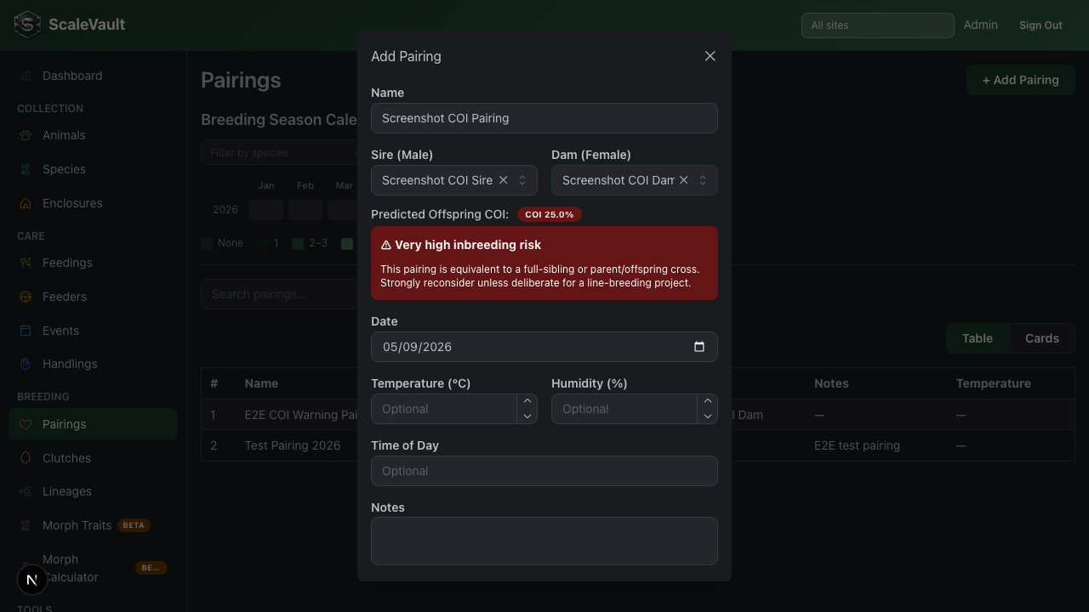Click the Morph Traits DNA icon
Viewport: 1089px width, 612px height.
point(26,525)
